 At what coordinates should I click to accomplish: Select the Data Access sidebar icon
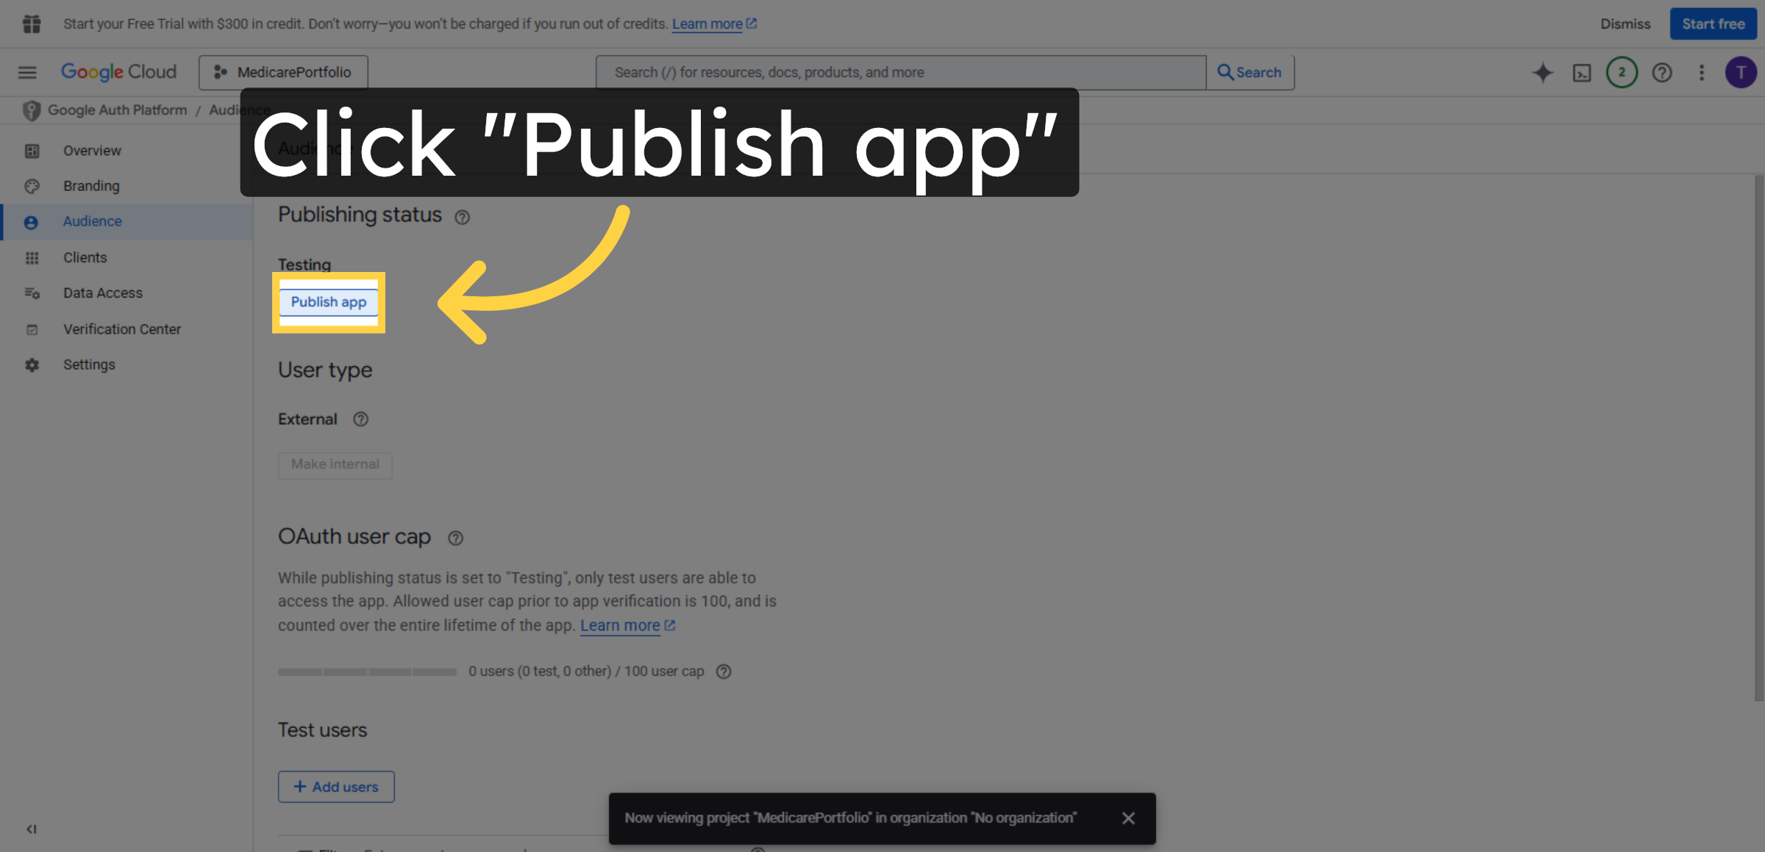tap(32, 293)
